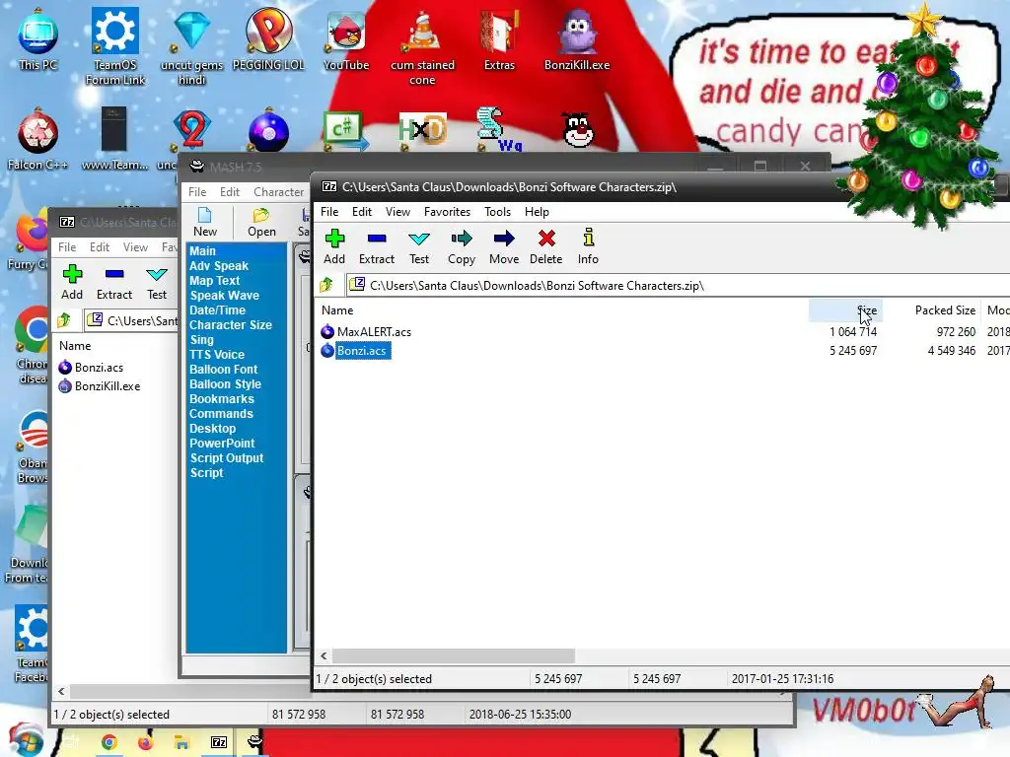Viewport: 1010px width, 757px height.
Task: Select the PEGGING LOL desktop icon
Action: pos(268,39)
